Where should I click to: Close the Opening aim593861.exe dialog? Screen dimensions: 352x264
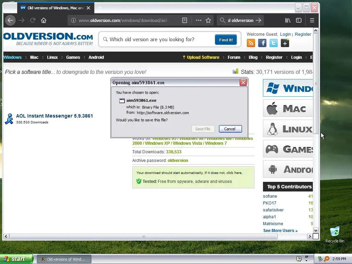coord(243,82)
